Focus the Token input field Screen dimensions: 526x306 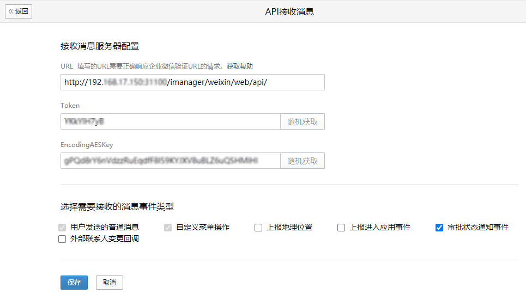pos(170,121)
